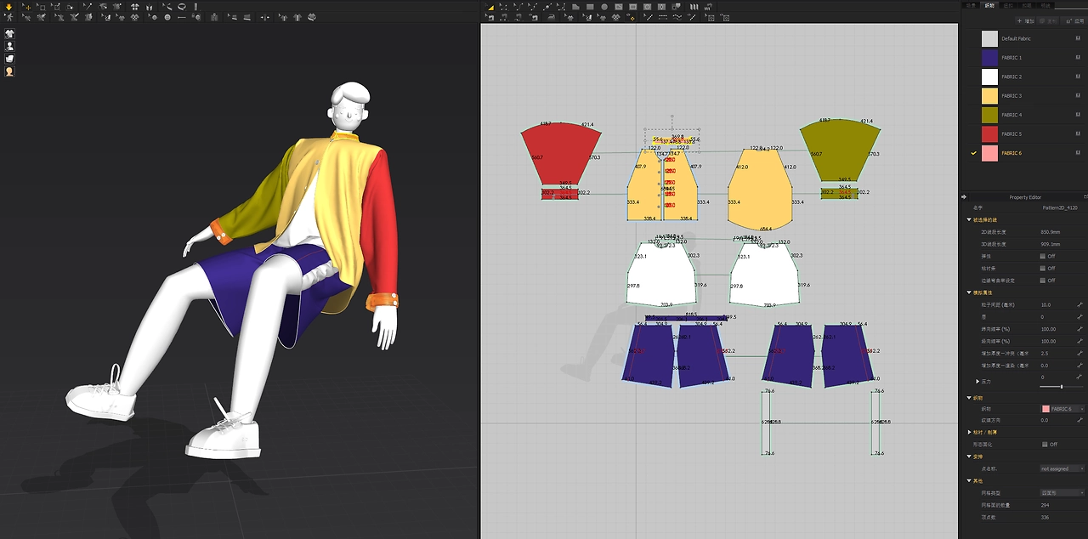The image size is (1088, 539).
Task: Select the Edit Pattern tool in 2D toolbar
Action: 503,7
